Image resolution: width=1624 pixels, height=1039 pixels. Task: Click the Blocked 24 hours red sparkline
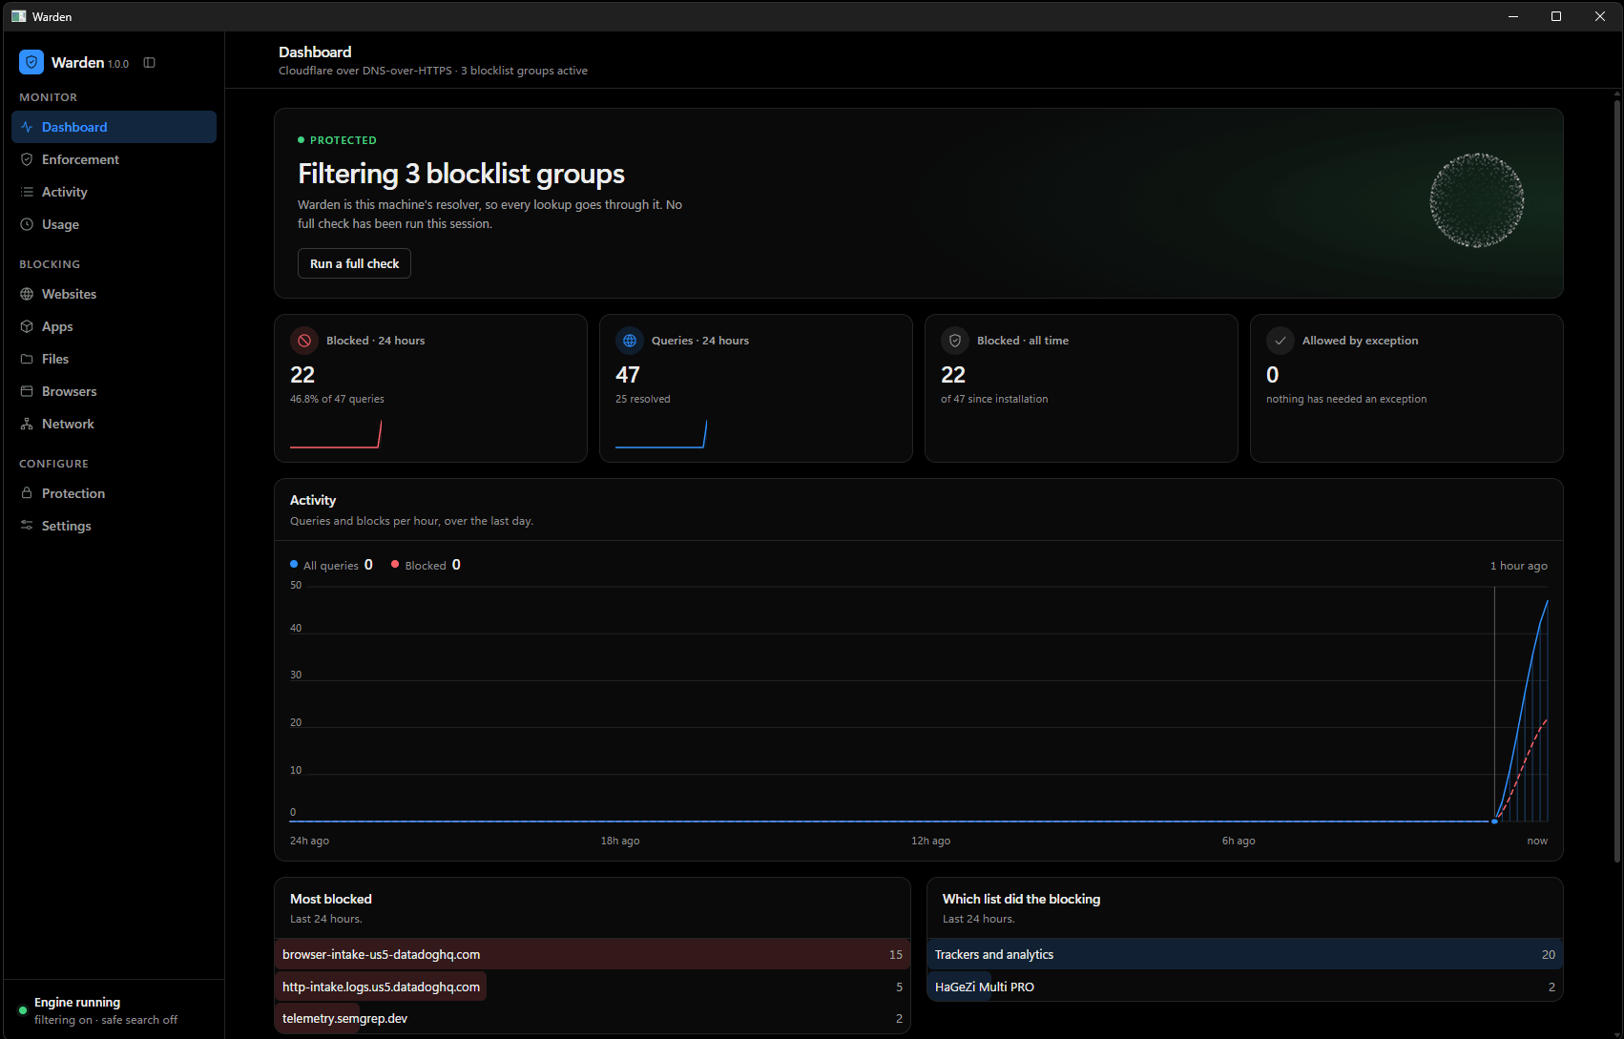click(x=336, y=434)
